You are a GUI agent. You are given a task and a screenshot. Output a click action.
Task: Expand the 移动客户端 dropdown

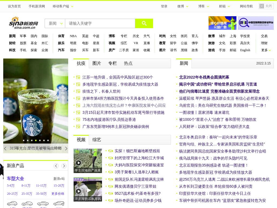tap(72, 6)
